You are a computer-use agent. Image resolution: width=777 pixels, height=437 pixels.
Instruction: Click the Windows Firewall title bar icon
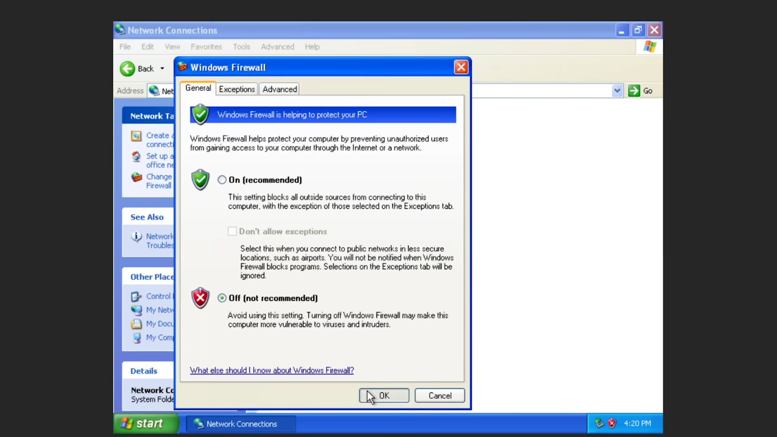click(183, 67)
